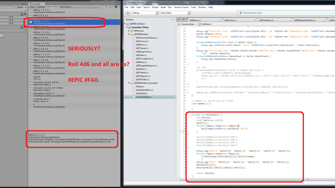Close the d20RangedWeapons.cs tab
This screenshot has width=335, height=188.
325,20
